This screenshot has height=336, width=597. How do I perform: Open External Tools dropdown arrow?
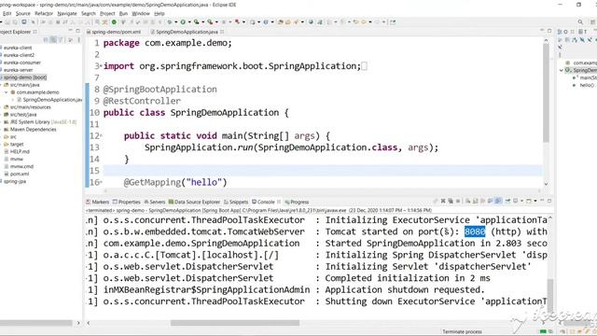pyautogui.click(x=216, y=22)
